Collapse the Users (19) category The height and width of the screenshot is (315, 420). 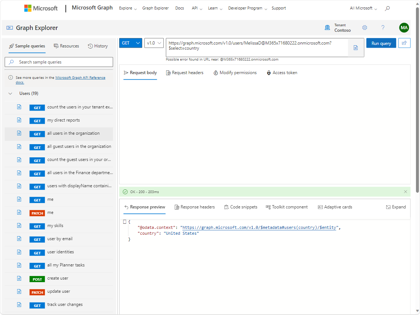(x=10, y=93)
